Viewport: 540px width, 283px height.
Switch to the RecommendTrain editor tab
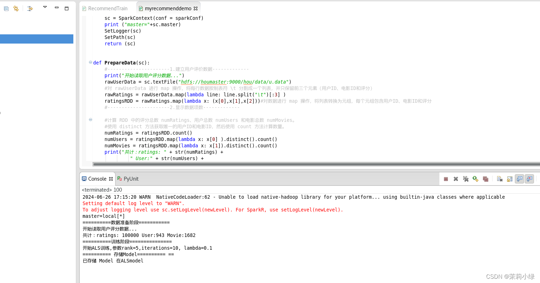click(108, 9)
